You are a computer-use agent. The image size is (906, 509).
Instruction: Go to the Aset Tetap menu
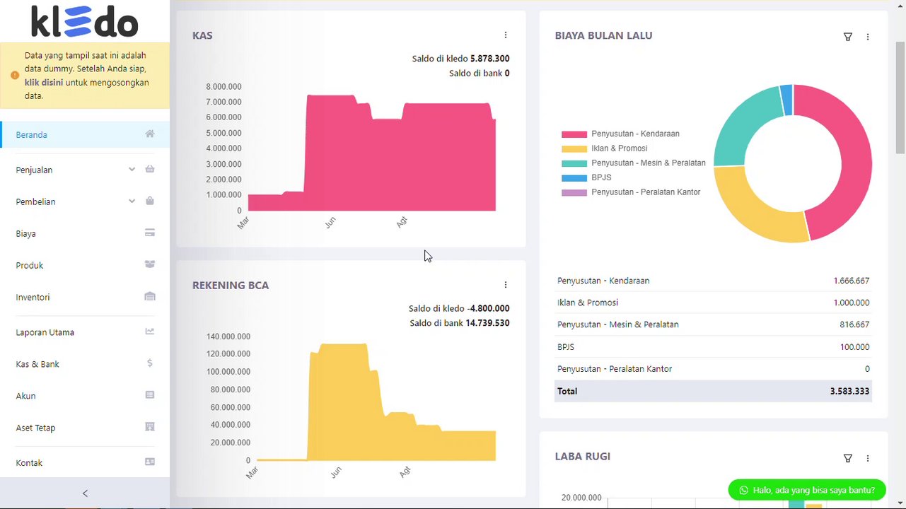coord(35,428)
